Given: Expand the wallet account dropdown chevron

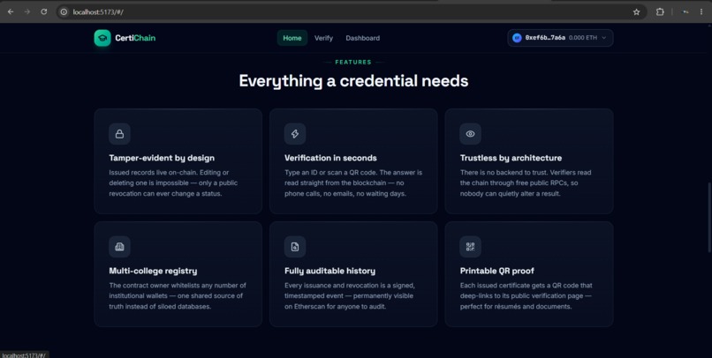Looking at the screenshot, I should [x=604, y=38].
